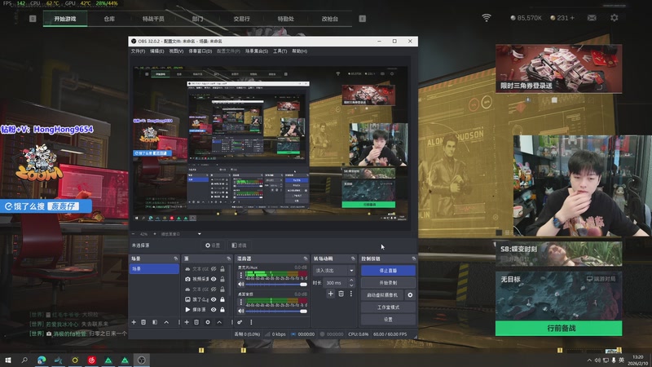The image size is (652, 367).
Task: Increase the transition duration with stepper arrow
Action: click(x=352, y=281)
